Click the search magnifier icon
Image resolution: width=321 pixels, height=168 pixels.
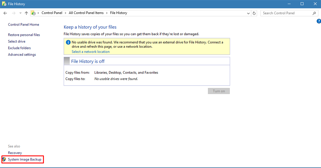pyautogui.click(x=314, y=13)
